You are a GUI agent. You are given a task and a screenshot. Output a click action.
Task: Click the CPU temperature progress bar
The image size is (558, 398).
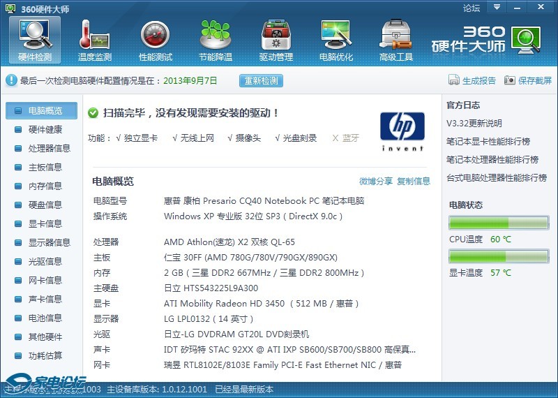[498, 223]
